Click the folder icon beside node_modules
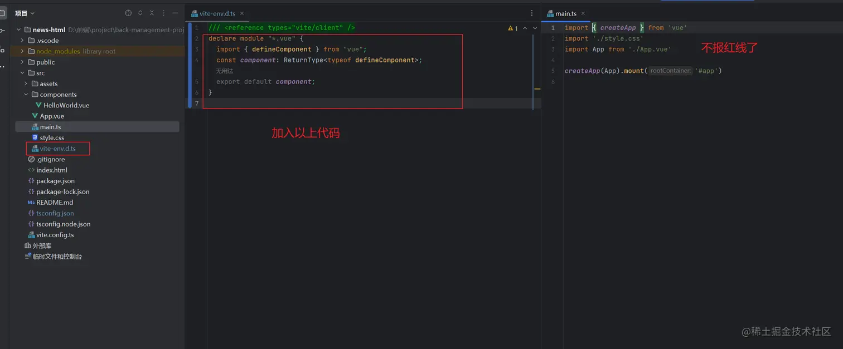Screen dimensions: 843x349 [31, 51]
